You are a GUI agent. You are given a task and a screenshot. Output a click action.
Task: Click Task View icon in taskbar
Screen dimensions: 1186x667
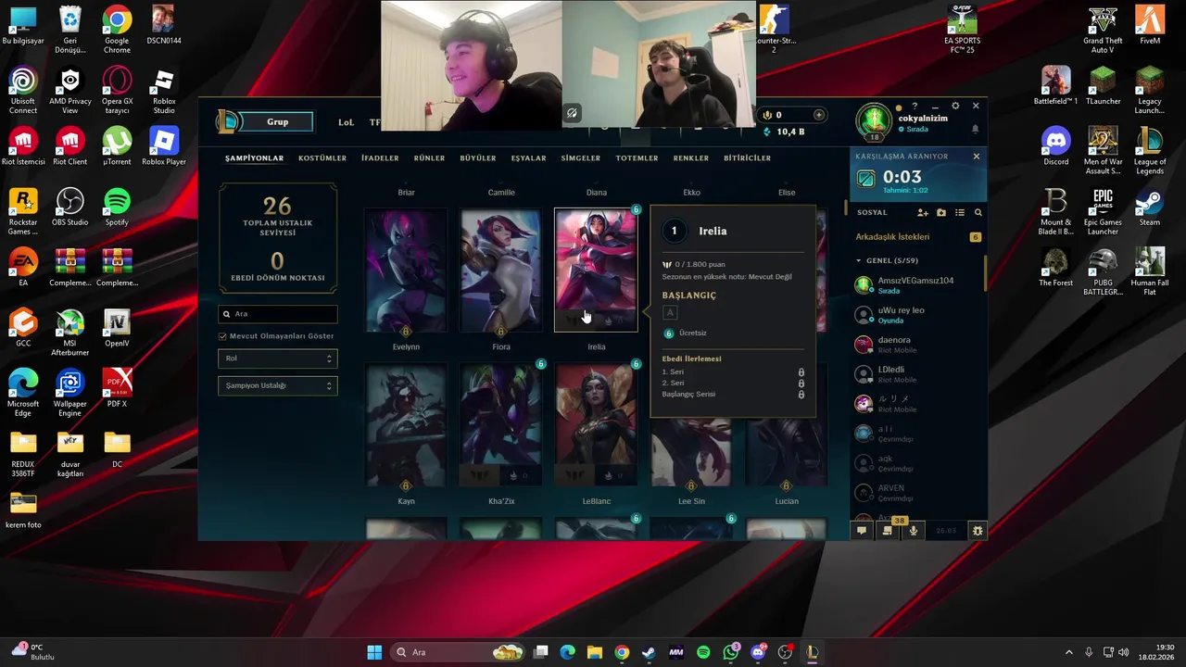point(541,652)
